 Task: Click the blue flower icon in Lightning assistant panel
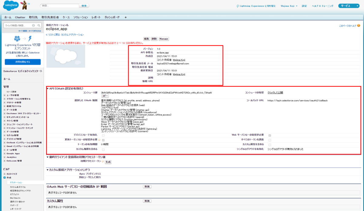[17, 38]
